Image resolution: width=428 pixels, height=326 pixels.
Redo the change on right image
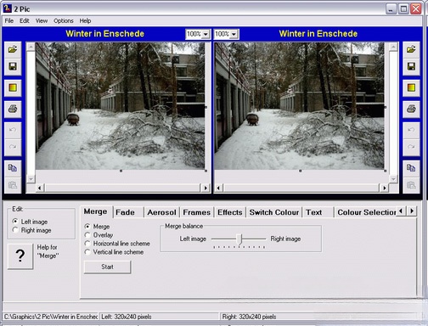point(411,147)
